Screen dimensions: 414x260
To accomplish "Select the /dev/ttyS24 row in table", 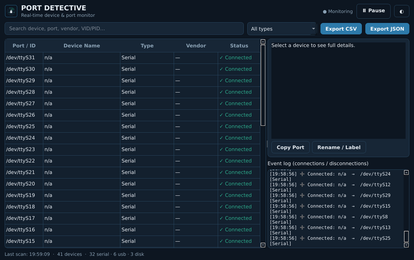I will [x=132, y=138].
